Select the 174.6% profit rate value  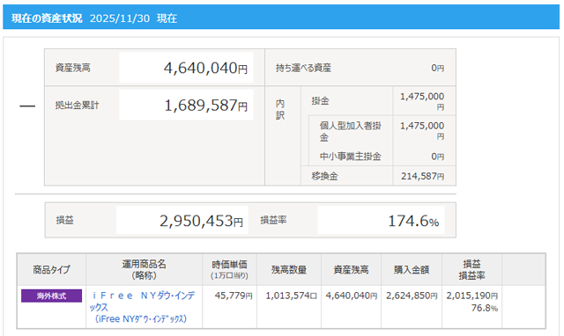click(413, 221)
